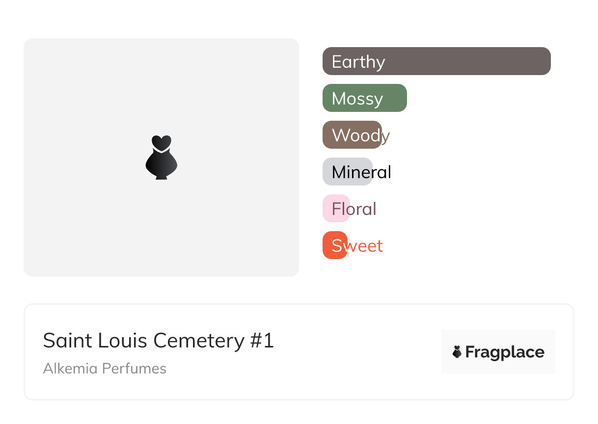
Task: Click the Fragplace wordmark text
Action: (505, 352)
